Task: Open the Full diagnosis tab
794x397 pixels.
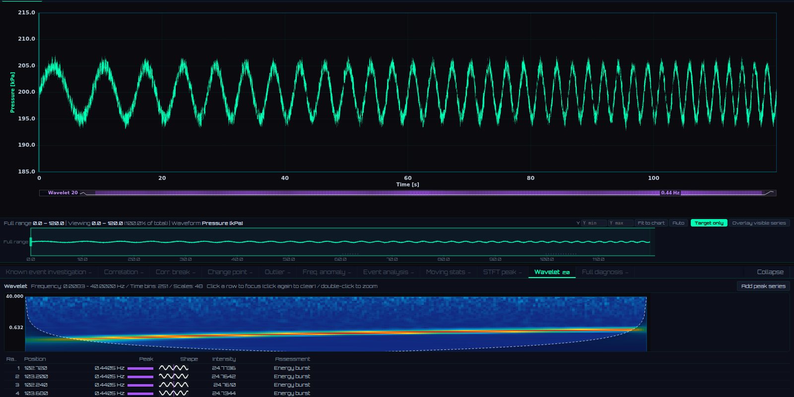Action: [605, 272]
